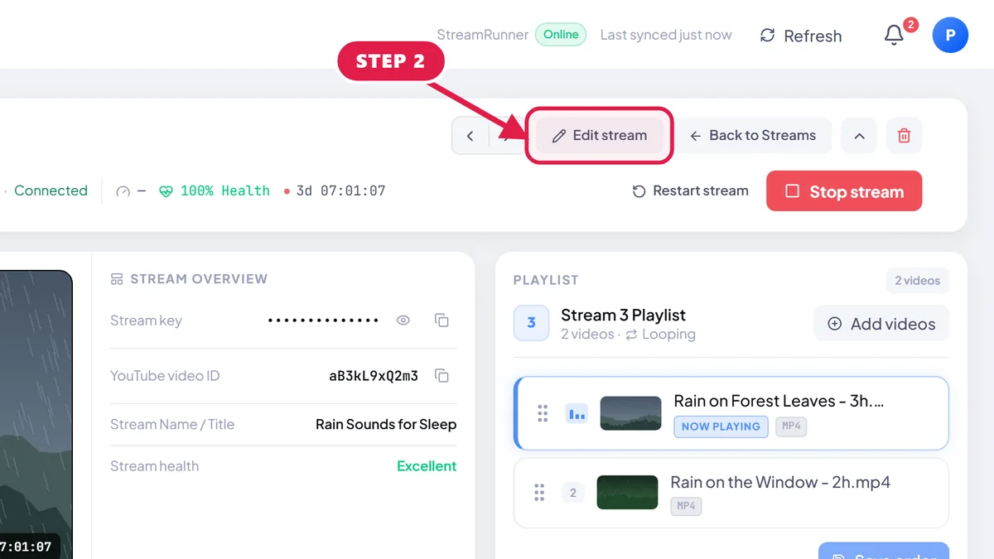Click the Edit stream button
Viewport: 994px width, 559px height.
pos(600,136)
